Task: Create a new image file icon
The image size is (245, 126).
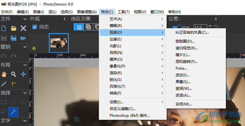Action: point(4,29)
